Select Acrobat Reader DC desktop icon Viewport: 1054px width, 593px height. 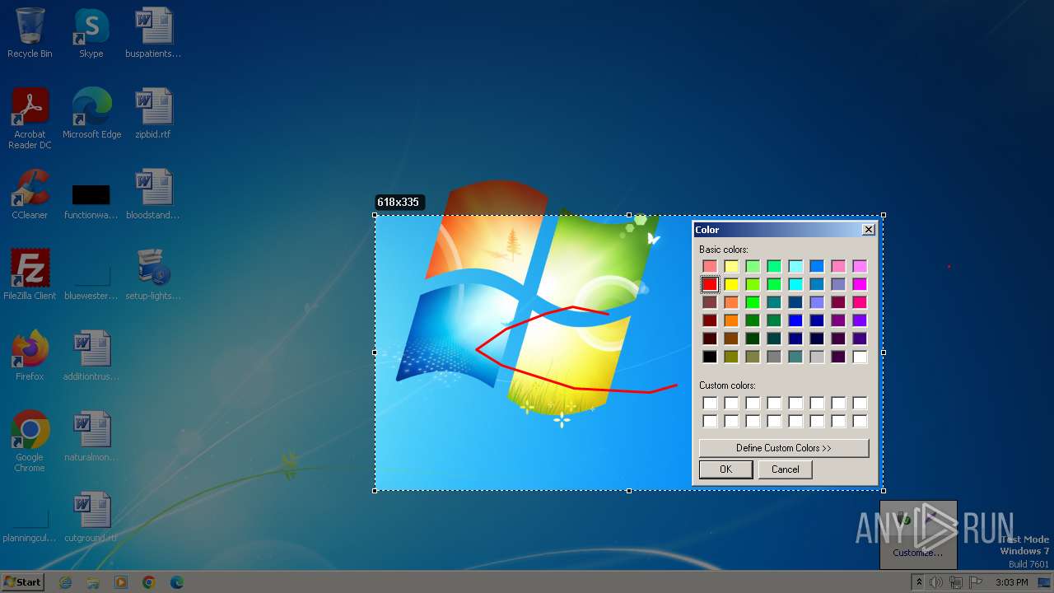click(x=30, y=119)
